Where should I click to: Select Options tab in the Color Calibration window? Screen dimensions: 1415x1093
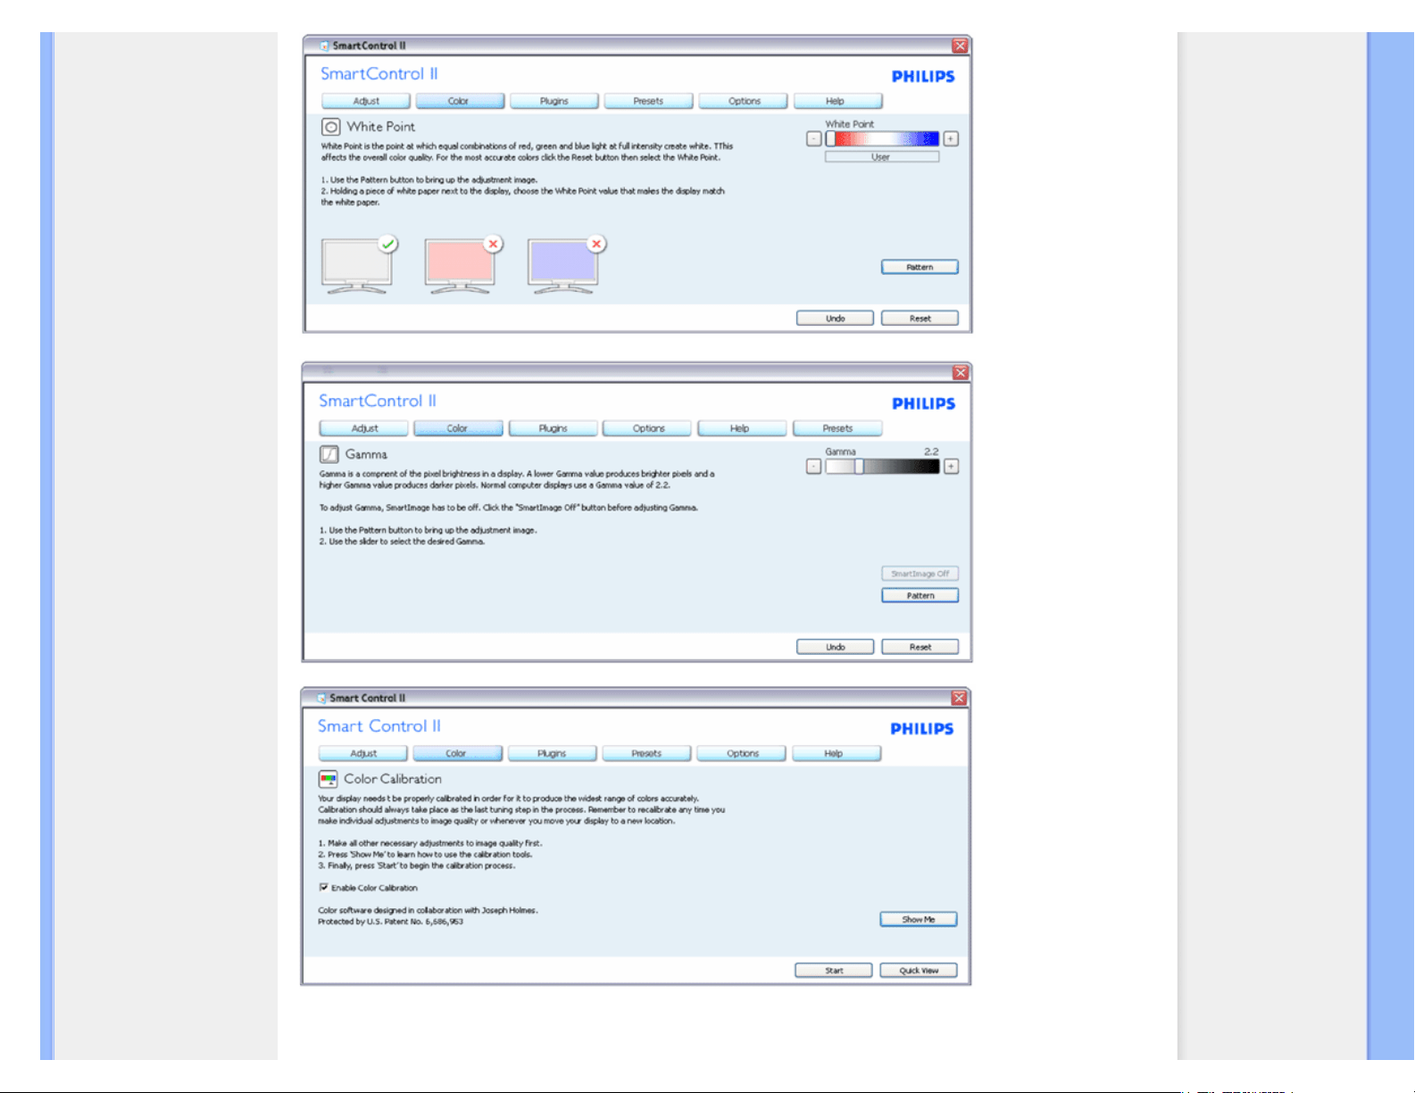(741, 753)
